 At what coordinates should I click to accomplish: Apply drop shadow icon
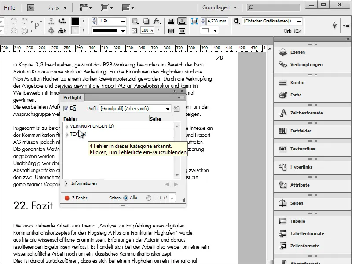[146, 21]
